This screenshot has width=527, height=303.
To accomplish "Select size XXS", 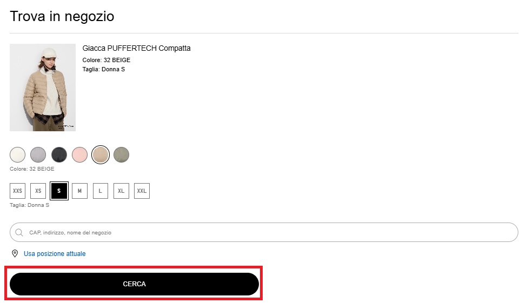I will pyautogui.click(x=18, y=191).
